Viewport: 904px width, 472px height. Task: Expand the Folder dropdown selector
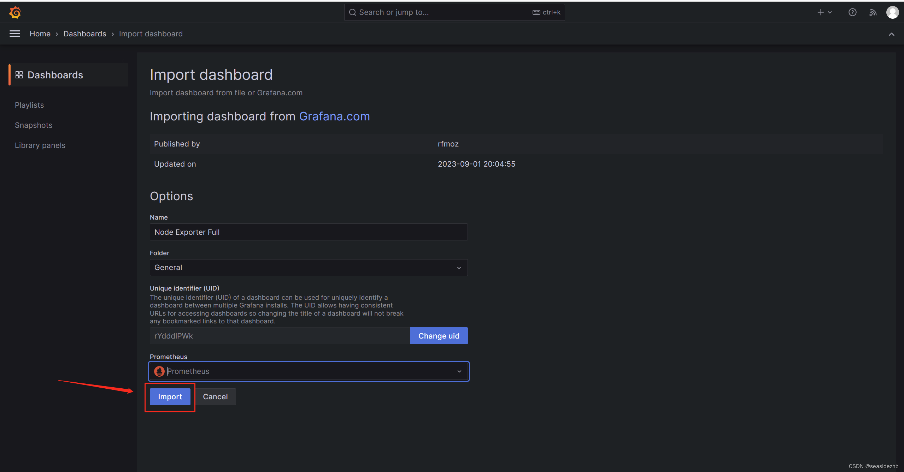pyautogui.click(x=308, y=268)
